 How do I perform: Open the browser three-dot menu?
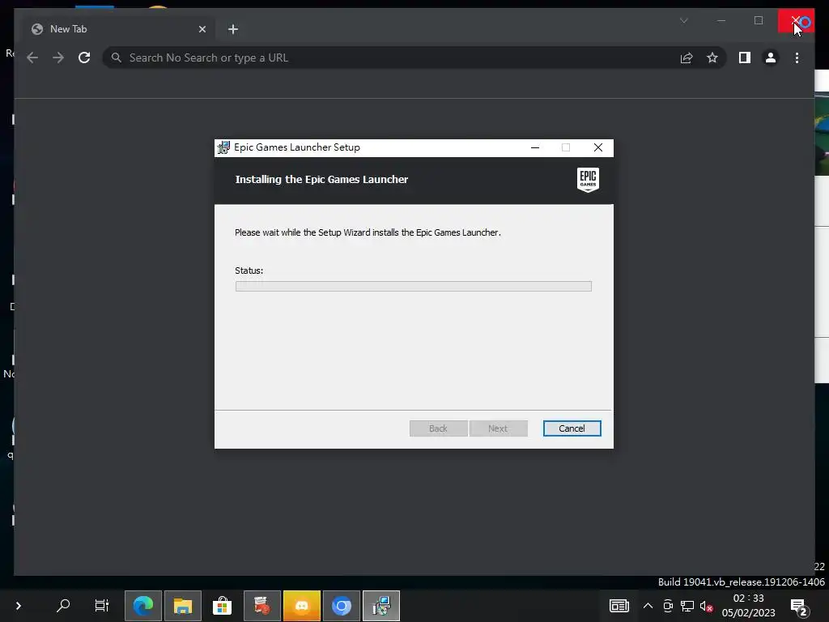click(x=797, y=58)
